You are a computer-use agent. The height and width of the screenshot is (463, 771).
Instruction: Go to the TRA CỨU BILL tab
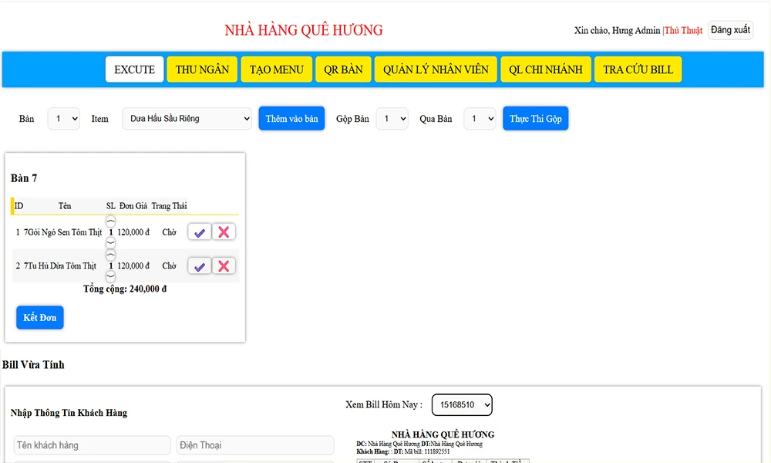point(638,69)
